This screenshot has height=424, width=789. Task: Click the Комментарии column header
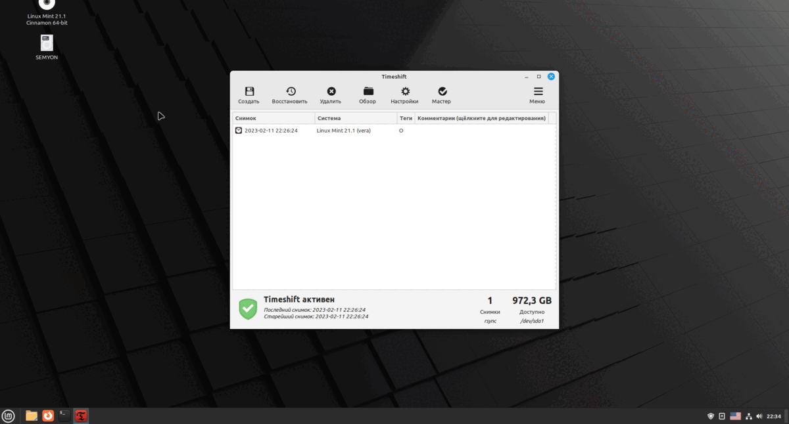point(481,118)
